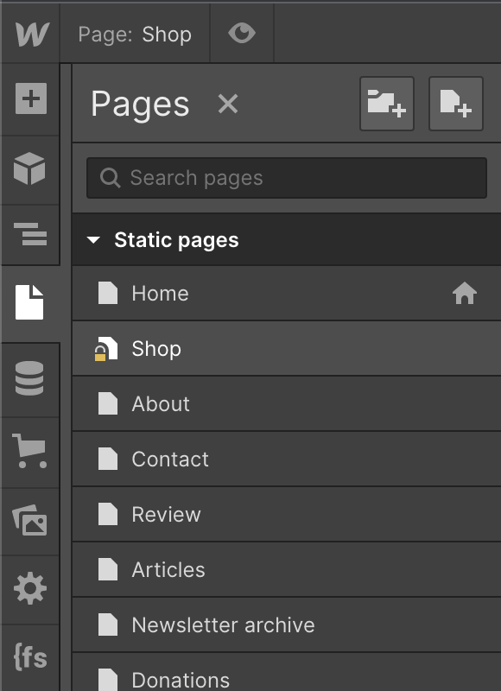Open the Add Elements panel
501x691 pixels.
[30, 100]
